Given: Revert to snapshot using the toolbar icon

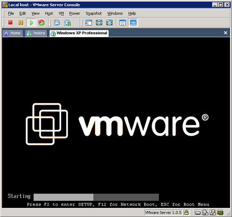Looking at the screenshot, I should click(x=67, y=23).
